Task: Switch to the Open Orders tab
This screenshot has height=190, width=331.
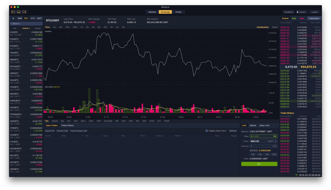Action: 52,126
